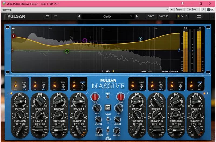Click right band 4 frequency selector knob
This screenshot has width=216, height=142.
[196, 130]
